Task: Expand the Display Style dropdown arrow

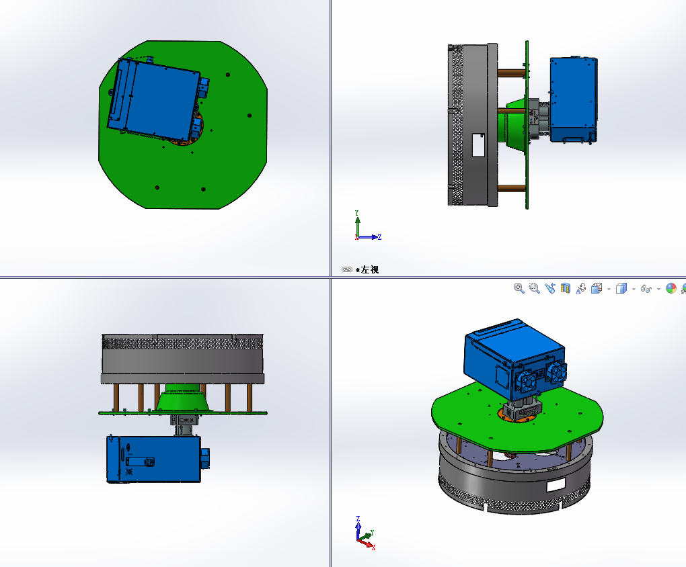Action: [634, 289]
